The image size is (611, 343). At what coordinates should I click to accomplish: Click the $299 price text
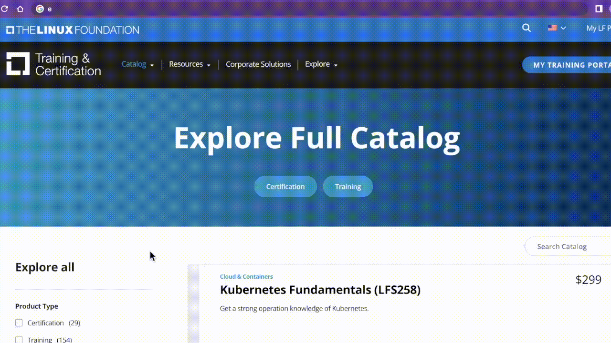589,280
